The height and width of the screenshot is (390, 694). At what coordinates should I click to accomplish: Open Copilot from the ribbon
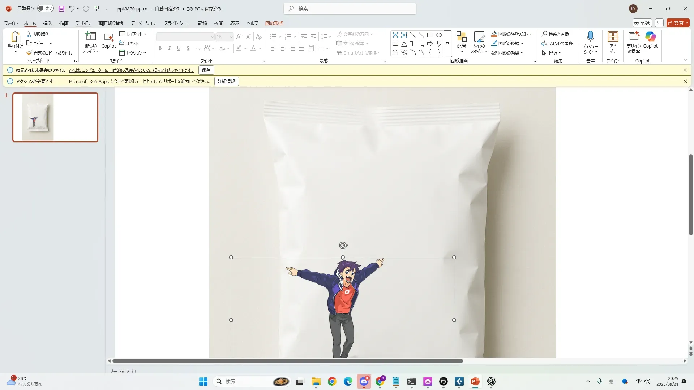(x=650, y=36)
